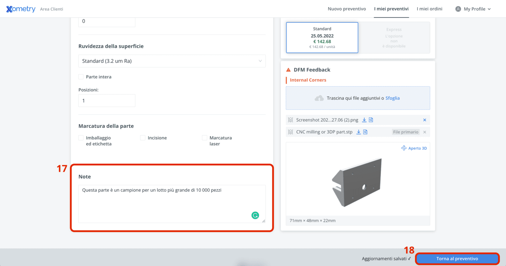Click file icon beside Screenshot png
Image resolution: width=506 pixels, height=266 pixels.
[x=290, y=120]
